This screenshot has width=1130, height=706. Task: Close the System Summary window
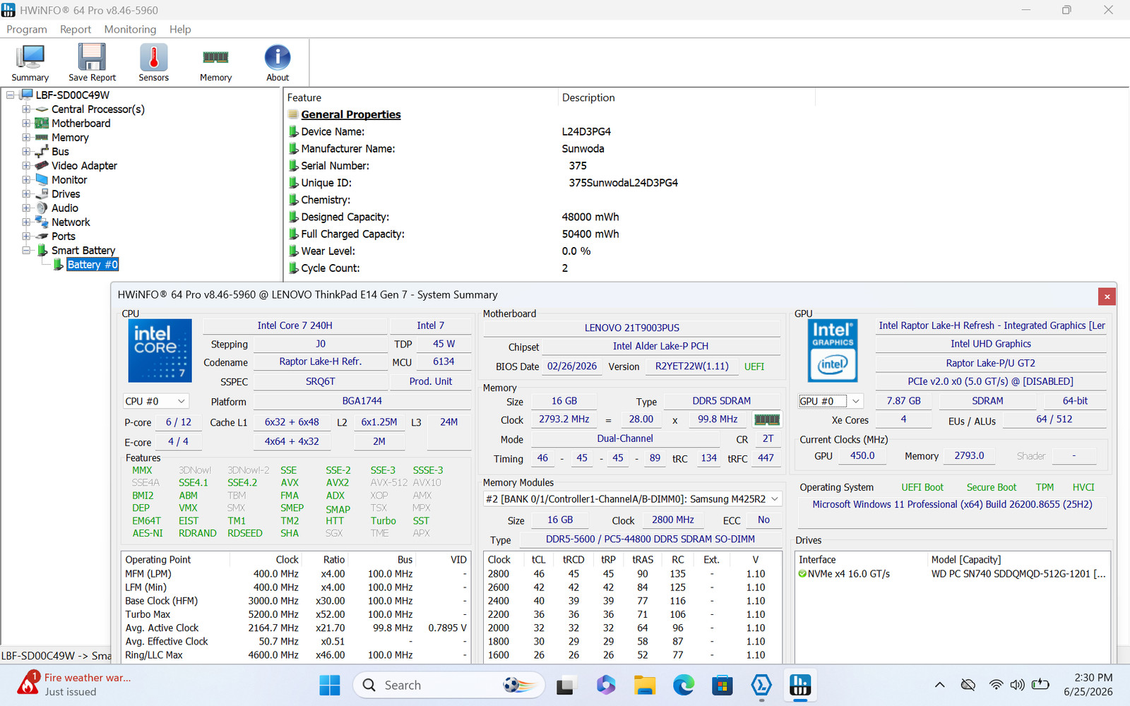(x=1107, y=297)
